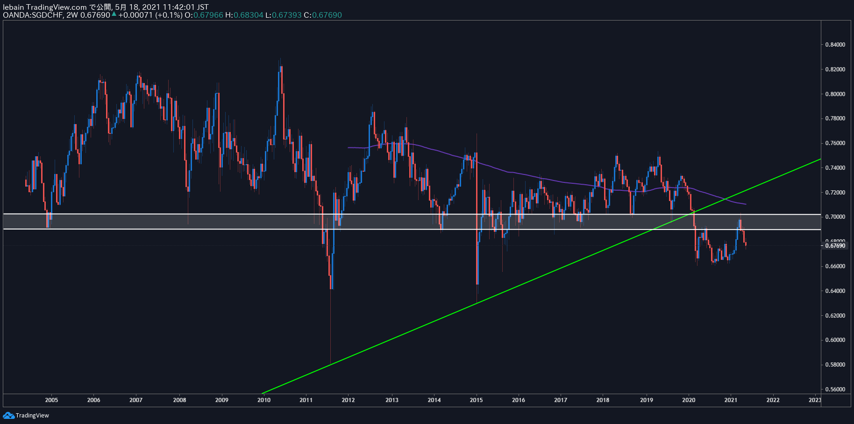854x424 pixels.
Task: Click the low value 0.67393
Action: [x=286, y=15]
